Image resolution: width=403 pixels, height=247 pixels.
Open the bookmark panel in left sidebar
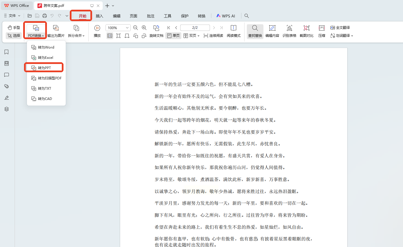pos(7,52)
